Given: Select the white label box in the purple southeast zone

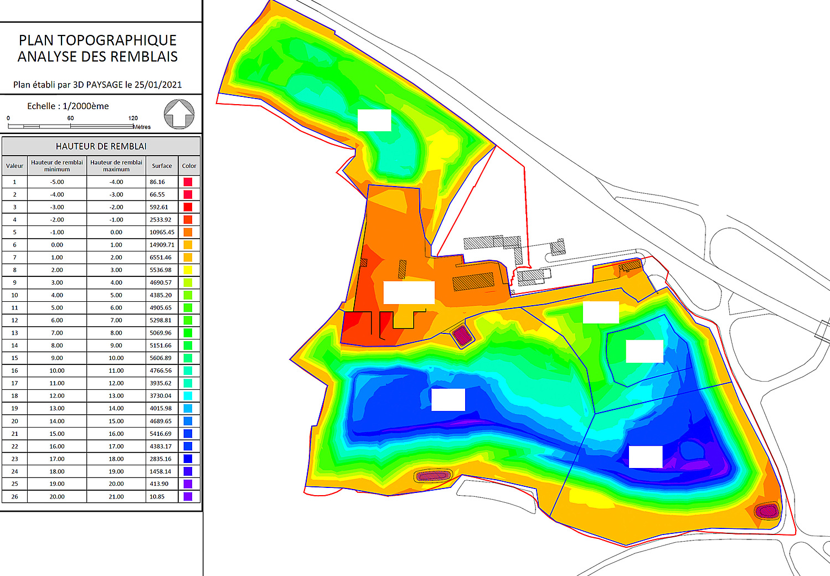Looking at the screenshot, I should [x=646, y=457].
